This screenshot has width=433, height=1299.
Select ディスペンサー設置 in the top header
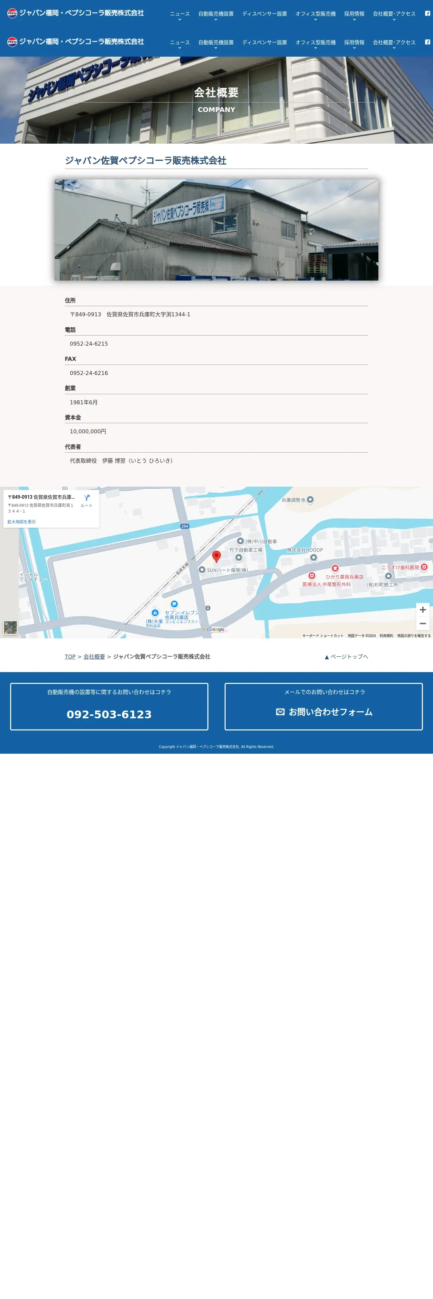click(265, 14)
